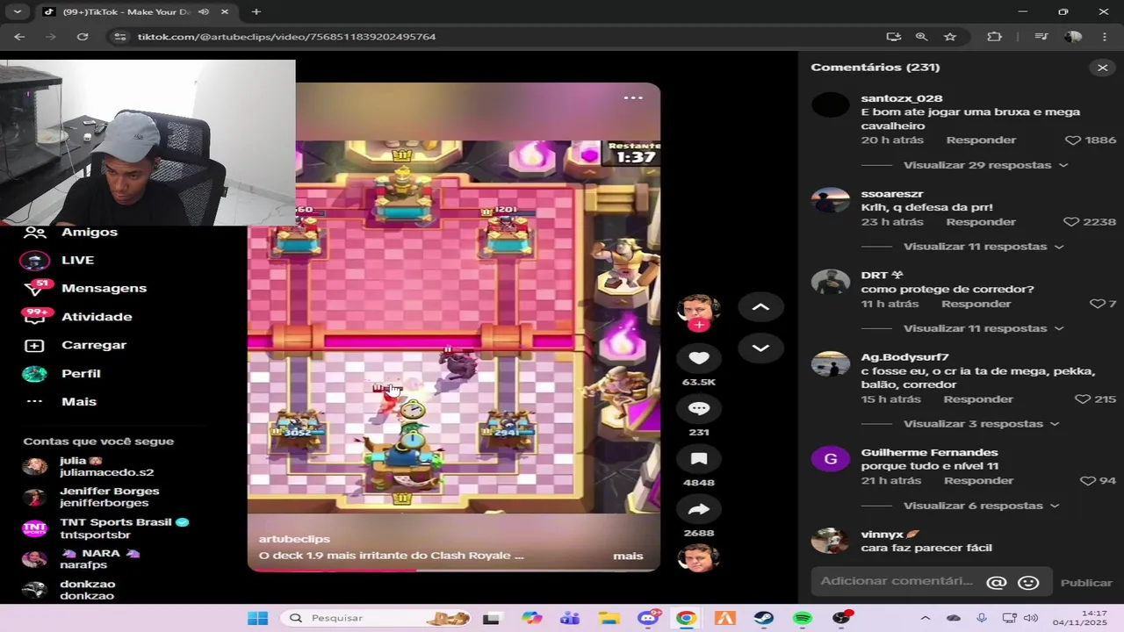Viewport: 1124px width, 632px height.
Task: Like Ag.Bodysurf7's comment
Action: point(1082,399)
